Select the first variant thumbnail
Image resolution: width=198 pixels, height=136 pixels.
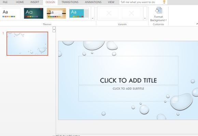click(x=109, y=13)
